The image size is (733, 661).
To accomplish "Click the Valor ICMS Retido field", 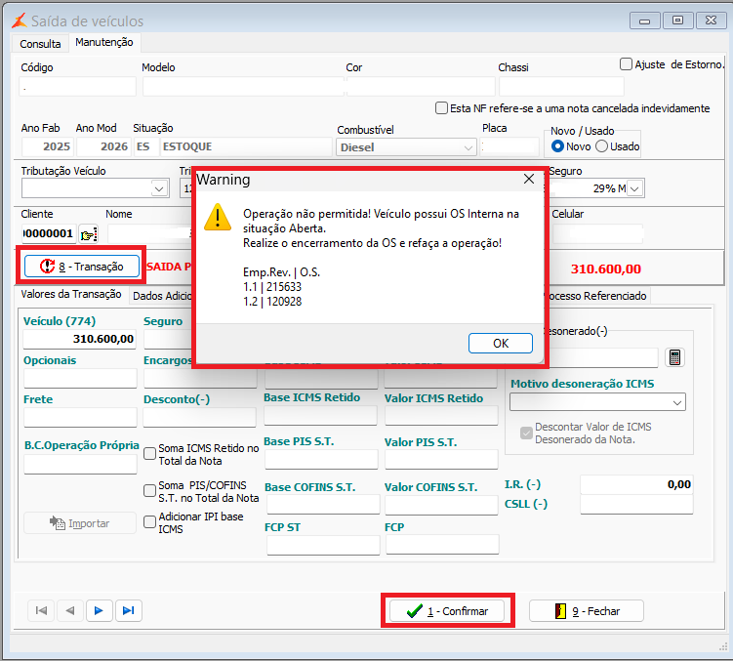I will 441,415.
